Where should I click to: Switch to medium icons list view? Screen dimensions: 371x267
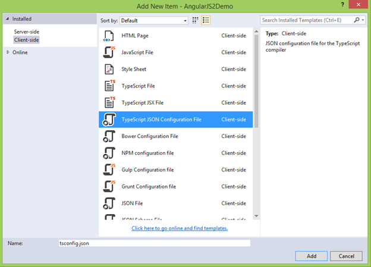tap(206, 20)
